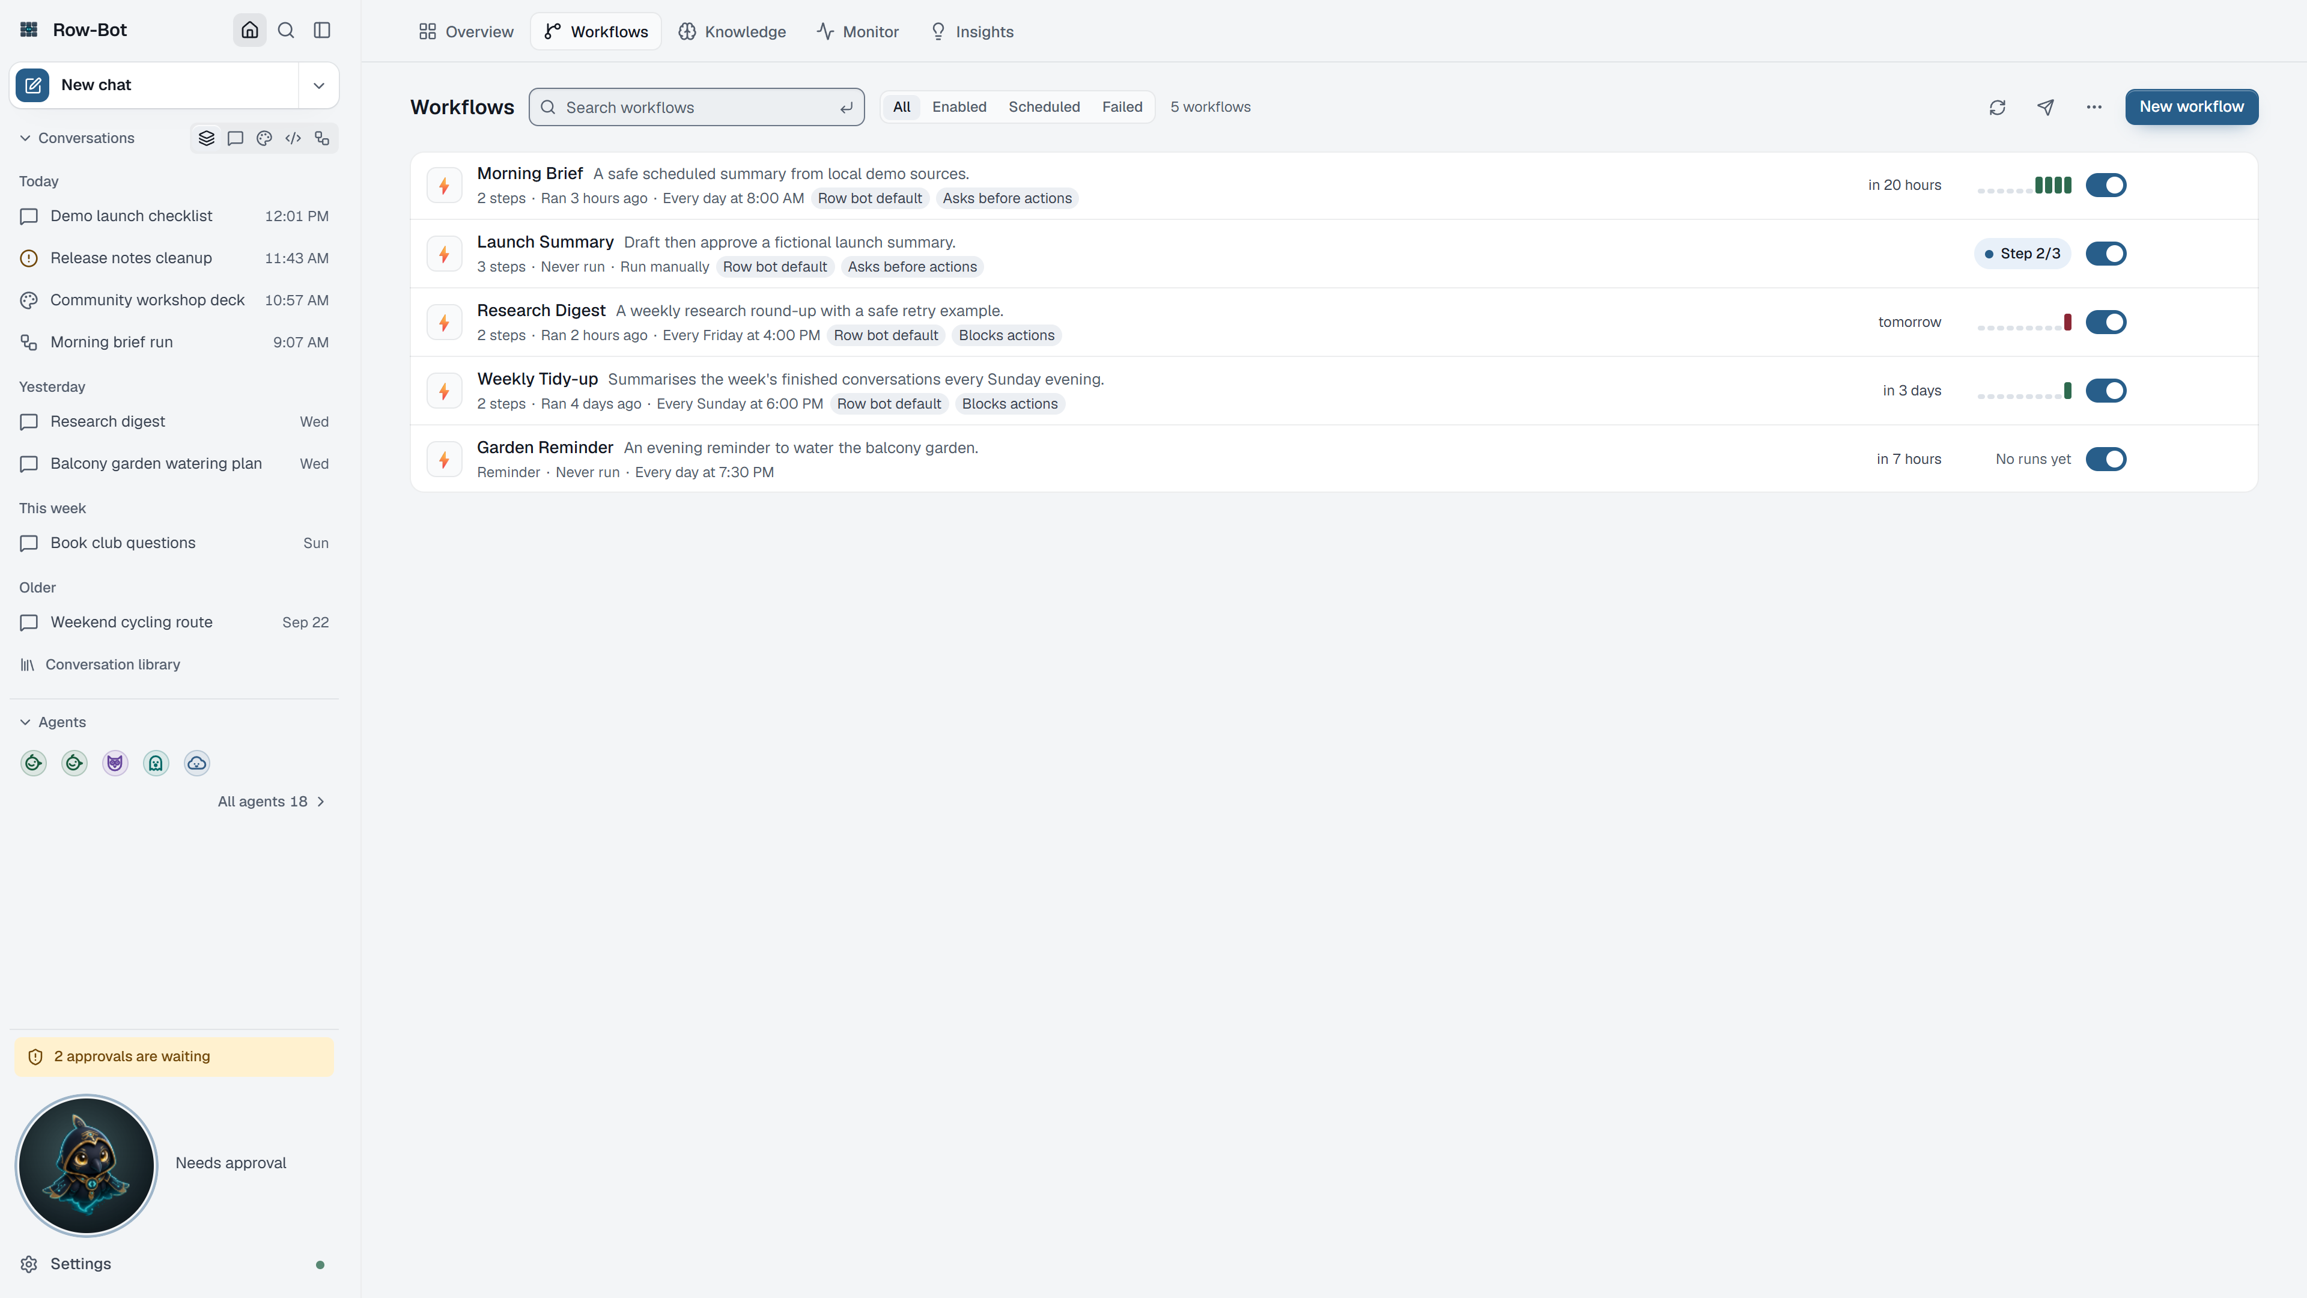Switch to the Overview tab

466,31
